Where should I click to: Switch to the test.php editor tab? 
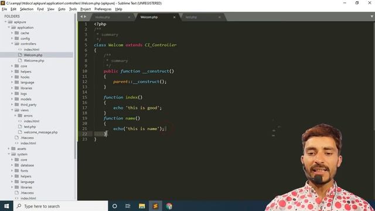191,17
